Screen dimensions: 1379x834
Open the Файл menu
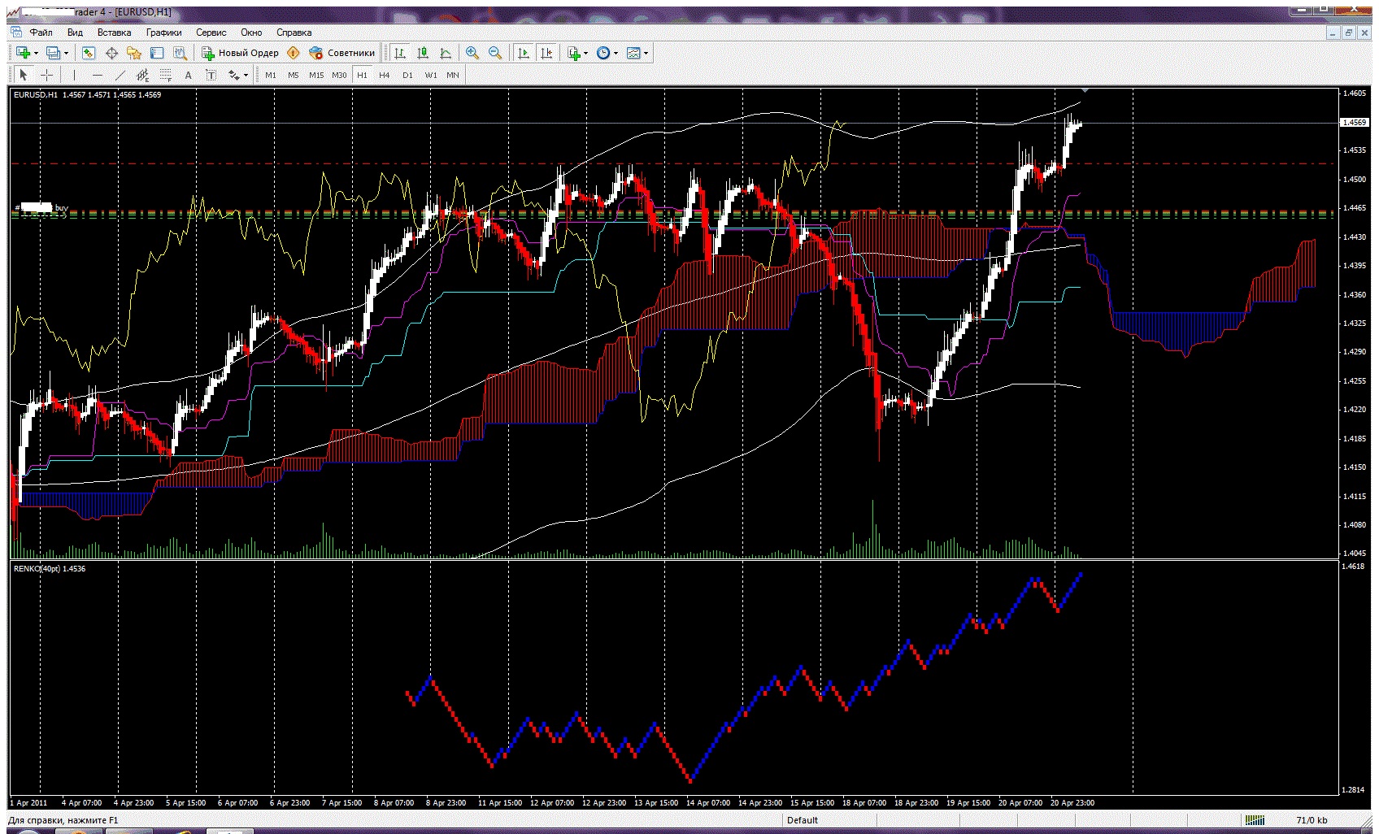(x=41, y=33)
